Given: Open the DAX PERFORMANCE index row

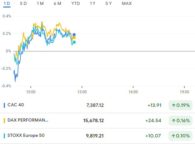Looking at the screenshot, I should coord(28,120).
